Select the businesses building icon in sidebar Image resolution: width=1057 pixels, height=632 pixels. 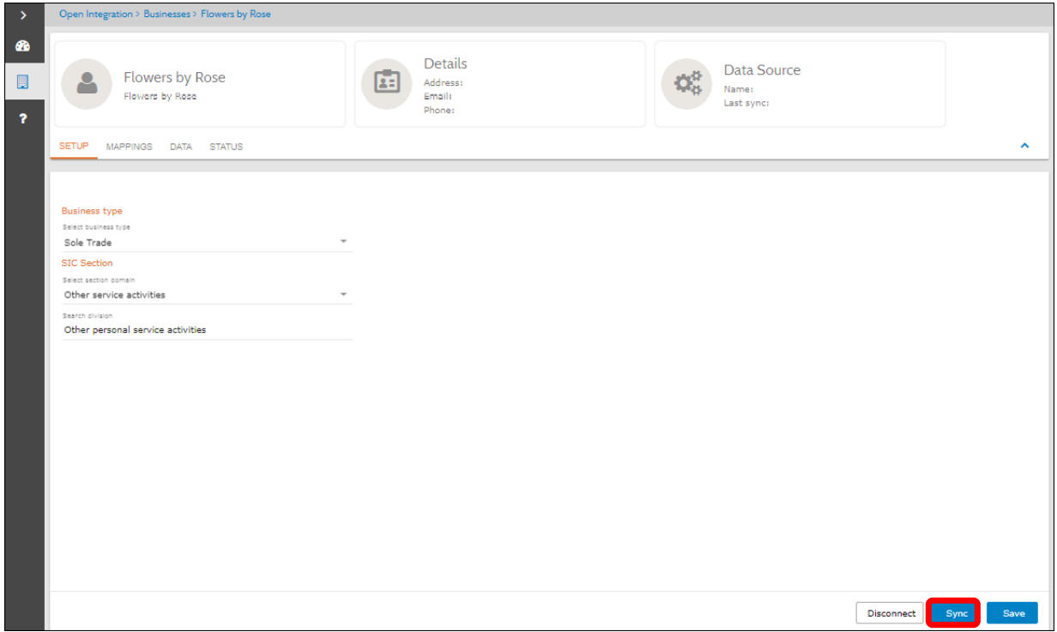pyautogui.click(x=23, y=82)
